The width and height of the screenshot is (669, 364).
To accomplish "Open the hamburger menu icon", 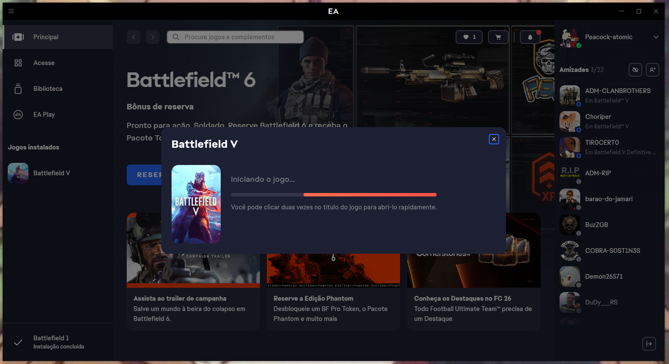I will coord(11,11).
